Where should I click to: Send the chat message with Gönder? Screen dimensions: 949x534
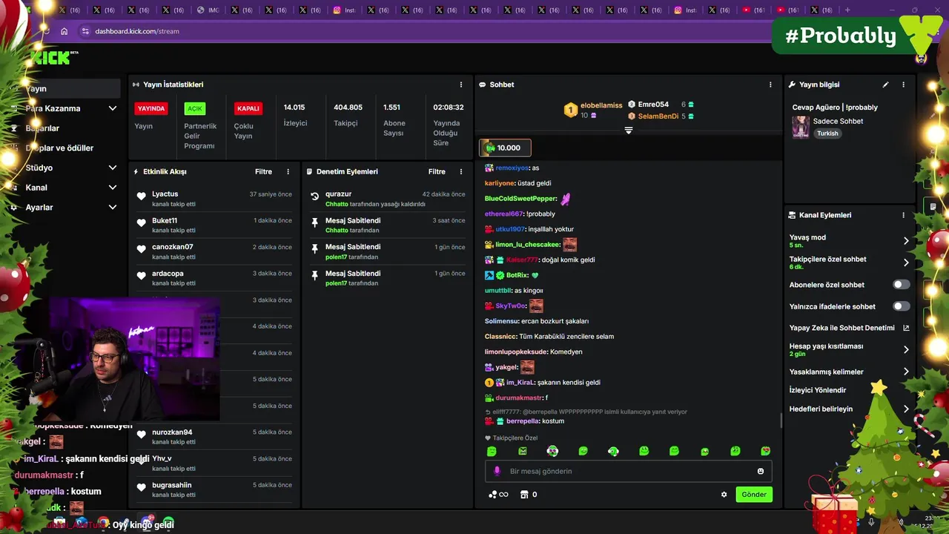[754, 495]
